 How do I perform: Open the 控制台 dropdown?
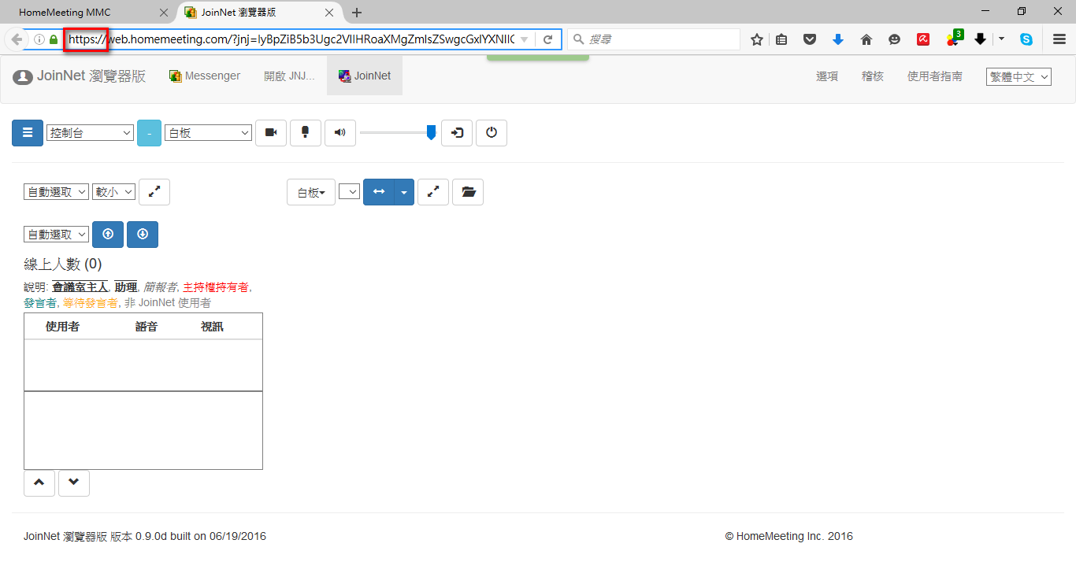tap(90, 133)
